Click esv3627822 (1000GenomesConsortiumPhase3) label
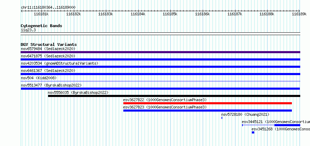 [x=165, y=100]
